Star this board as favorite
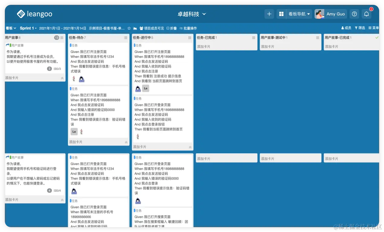The width and height of the screenshot is (384, 232). (129, 28)
